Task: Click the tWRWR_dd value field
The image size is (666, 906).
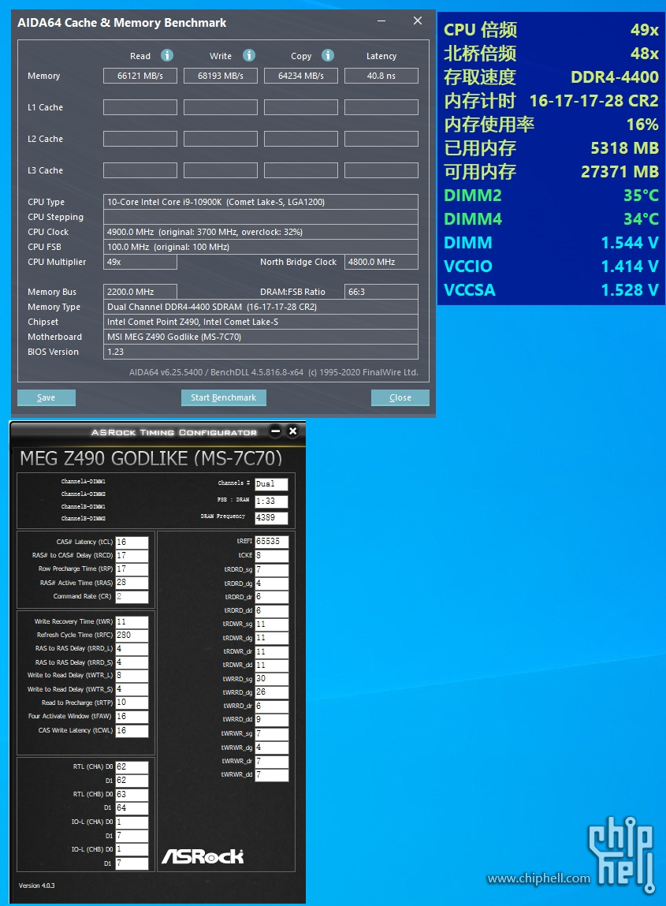Action: coord(271,775)
